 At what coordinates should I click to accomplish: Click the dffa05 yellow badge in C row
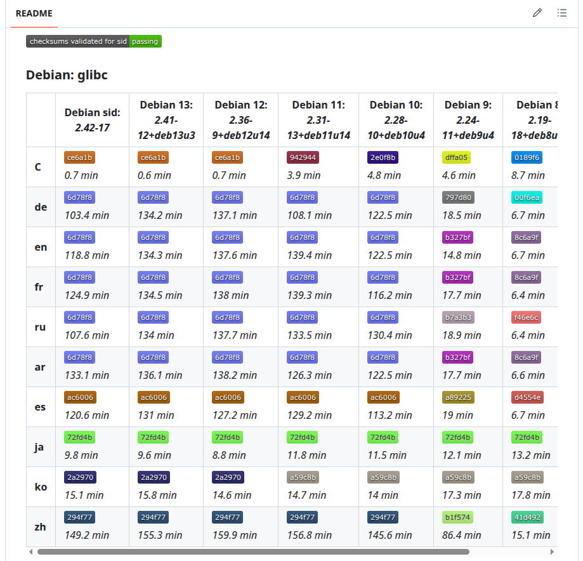(x=456, y=157)
